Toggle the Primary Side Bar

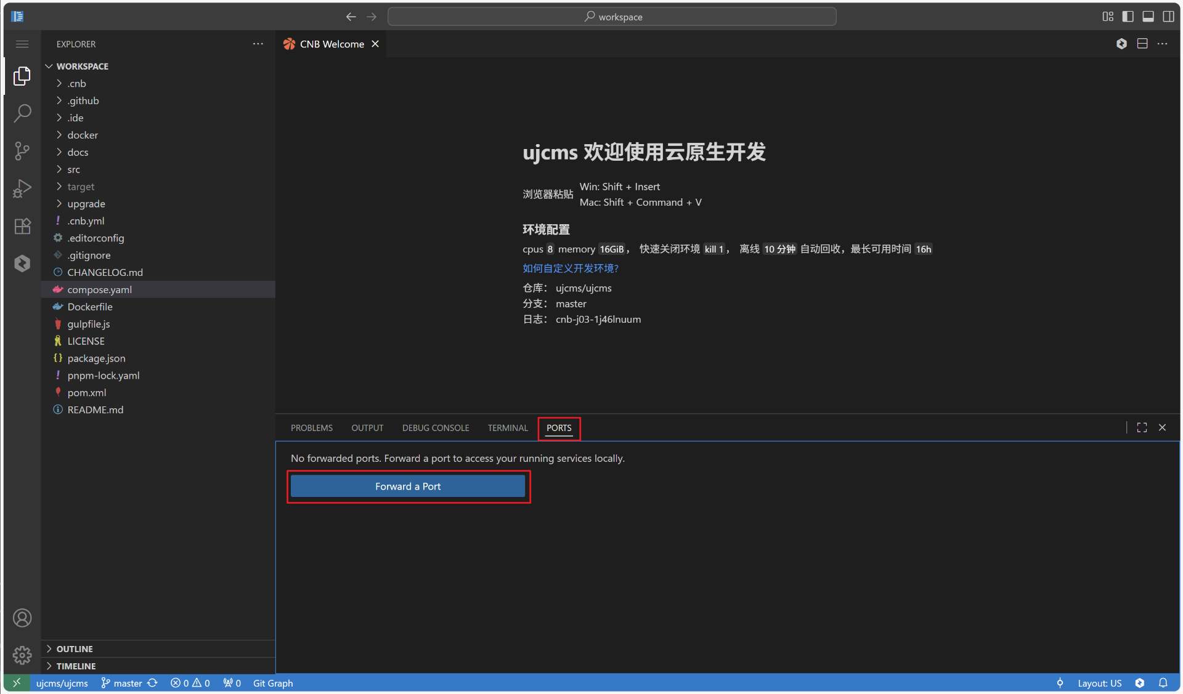coord(1128,17)
